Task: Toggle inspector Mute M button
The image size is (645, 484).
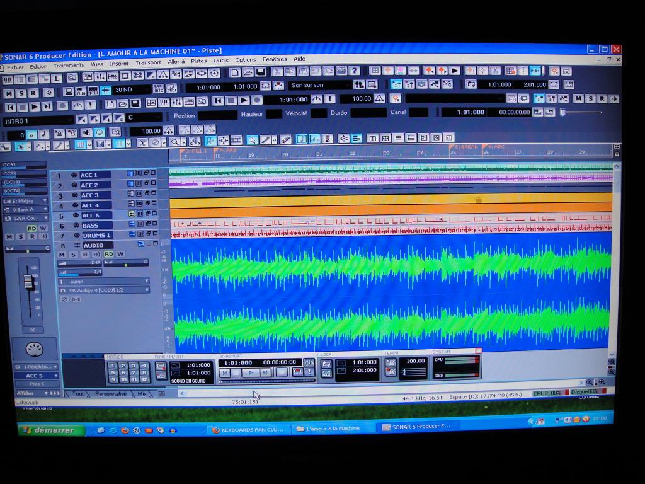Action: 9,237
